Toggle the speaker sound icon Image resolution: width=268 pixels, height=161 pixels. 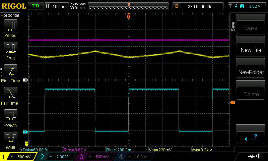click(259, 156)
